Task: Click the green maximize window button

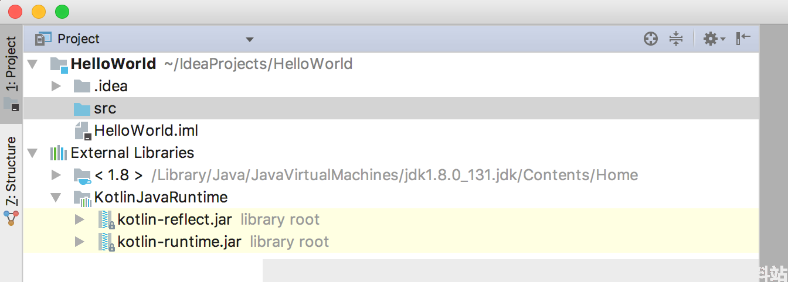Action: [62, 11]
